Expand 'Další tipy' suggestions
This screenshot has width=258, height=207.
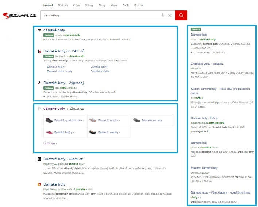pos(50,143)
